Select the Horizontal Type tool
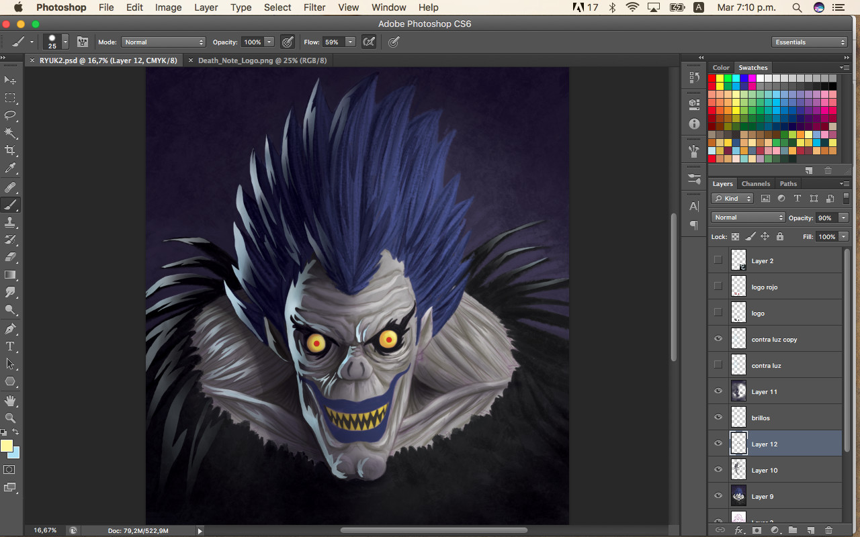860x537 pixels. pos(10,346)
